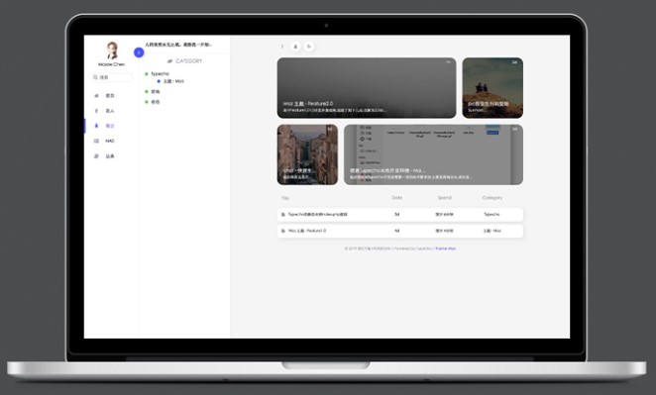This screenshot has height=395, width=656.
Task: Open the hilltop people photo card
Action: pos(492,88)
